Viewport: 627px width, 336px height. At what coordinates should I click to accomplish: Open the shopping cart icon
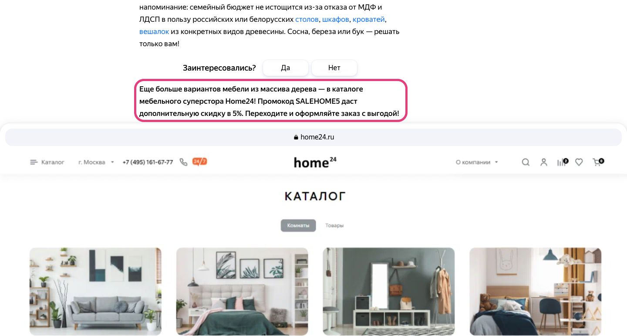tap(598, 162)
